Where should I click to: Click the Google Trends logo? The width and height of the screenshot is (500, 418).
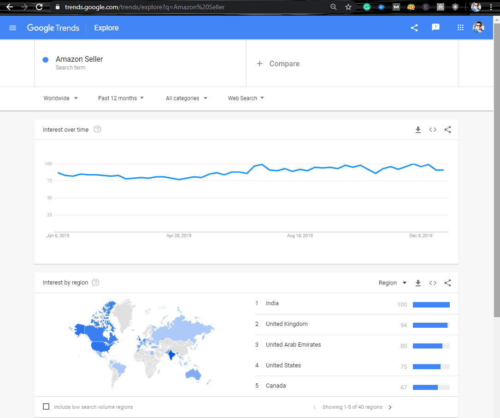point(53,28)
